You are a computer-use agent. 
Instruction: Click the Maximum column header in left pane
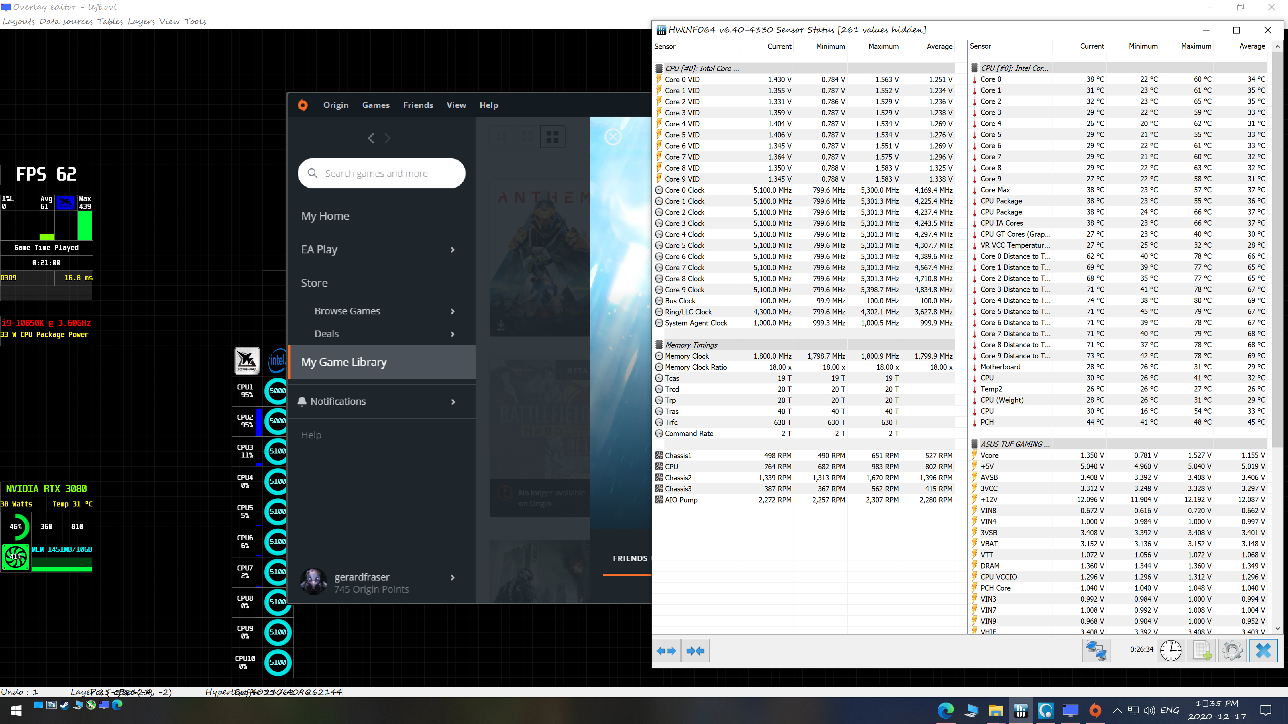(883, 47)
